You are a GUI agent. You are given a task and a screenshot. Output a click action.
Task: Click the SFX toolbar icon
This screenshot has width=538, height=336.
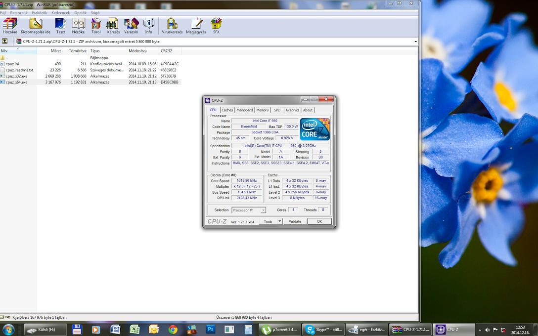216,26
